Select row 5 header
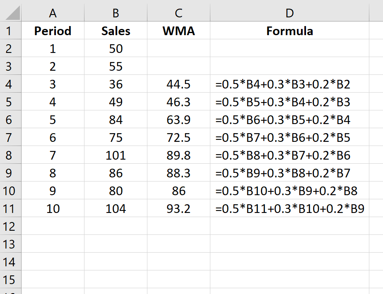This screenshot has height=294, width=383. point(10,102)
